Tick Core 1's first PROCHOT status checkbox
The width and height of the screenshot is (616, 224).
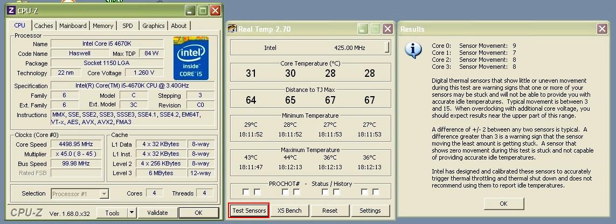click(285, 192)
